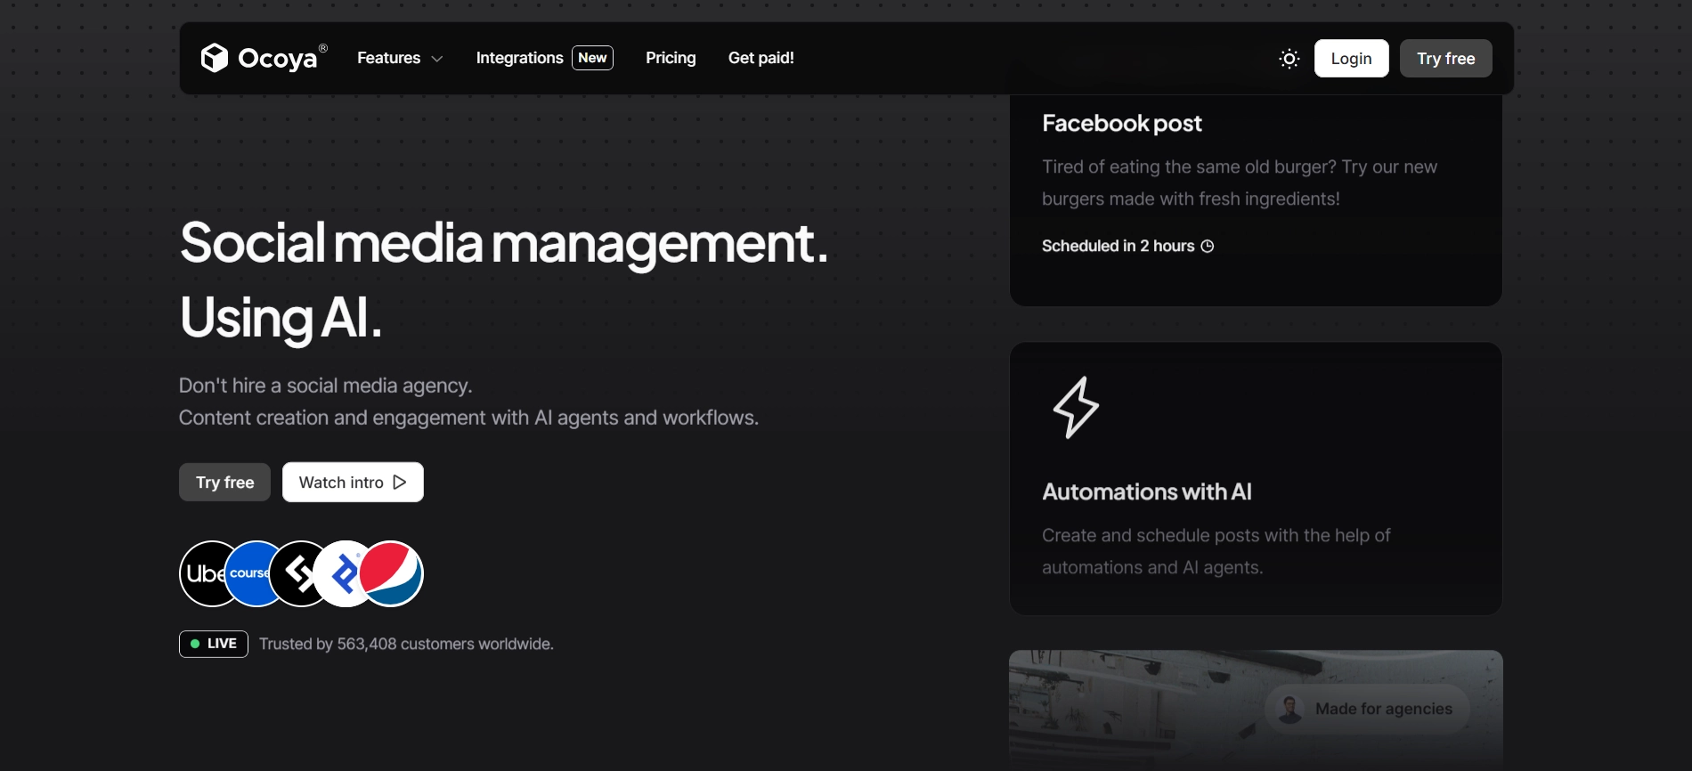Click the Toptal logo circle
The width and height of the screenshot is (1692, 771).
(342, 574)
